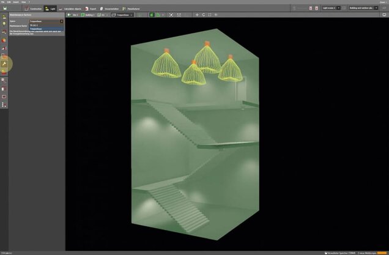Select the Maintenance factors wrench tool
This screenshot has width=389, height=255.
pyautogui.click(x=4, y=64)
